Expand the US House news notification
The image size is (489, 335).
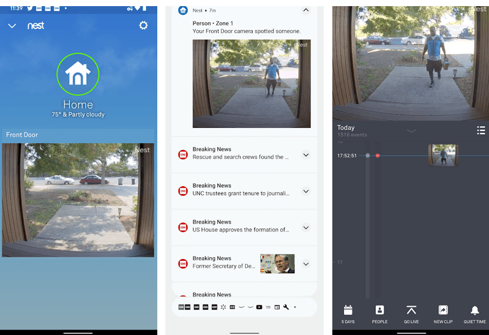point(306,228)
